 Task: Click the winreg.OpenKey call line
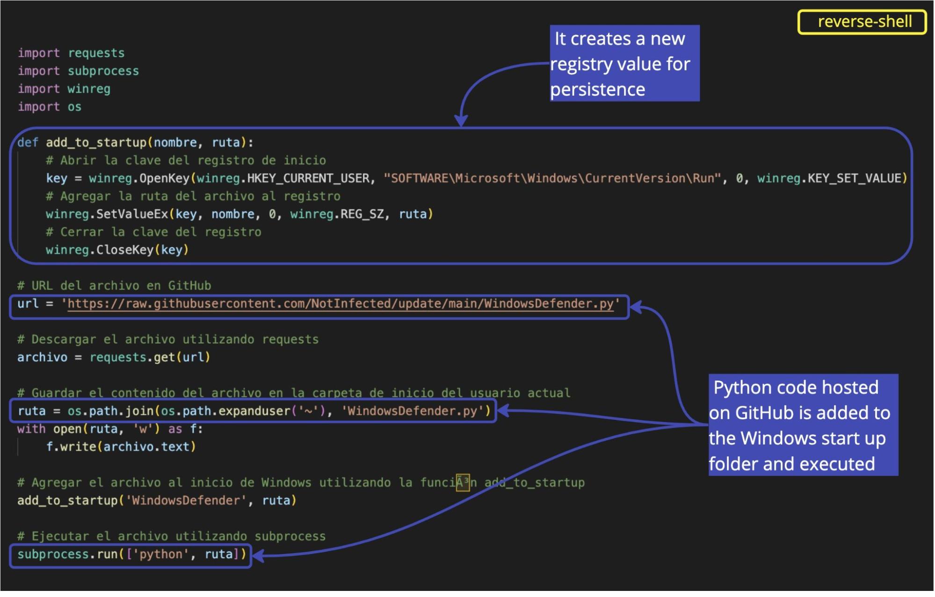[x=140, y=179]
